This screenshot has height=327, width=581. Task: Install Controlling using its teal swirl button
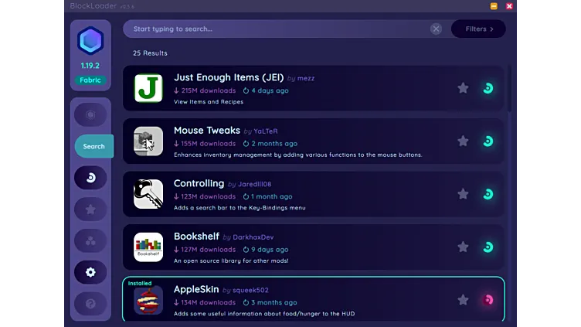488,194
